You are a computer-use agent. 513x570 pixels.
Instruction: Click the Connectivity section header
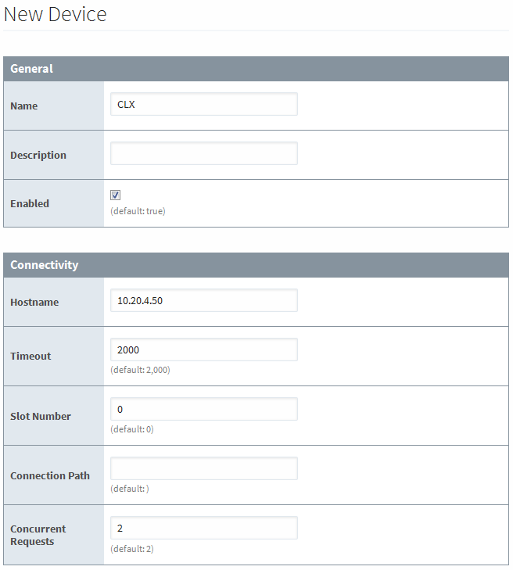(44, 265)
